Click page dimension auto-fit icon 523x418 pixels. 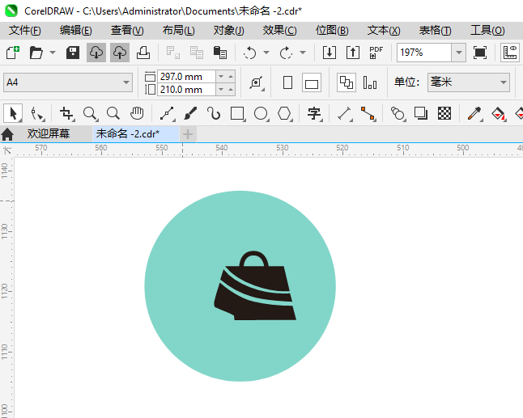[x=257, y=82]
